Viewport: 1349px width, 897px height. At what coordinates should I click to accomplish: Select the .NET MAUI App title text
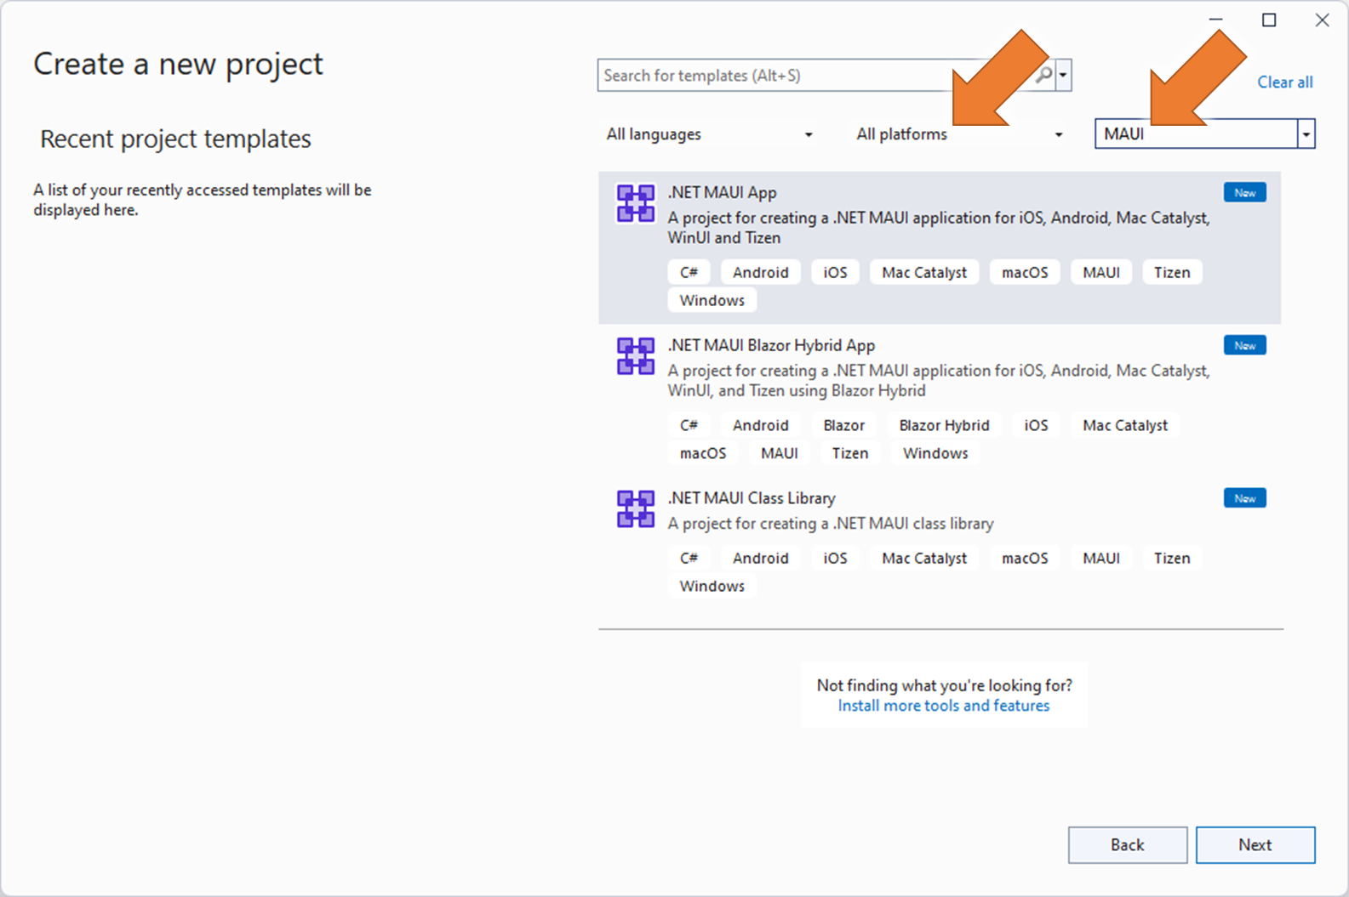tap(723, 193)
